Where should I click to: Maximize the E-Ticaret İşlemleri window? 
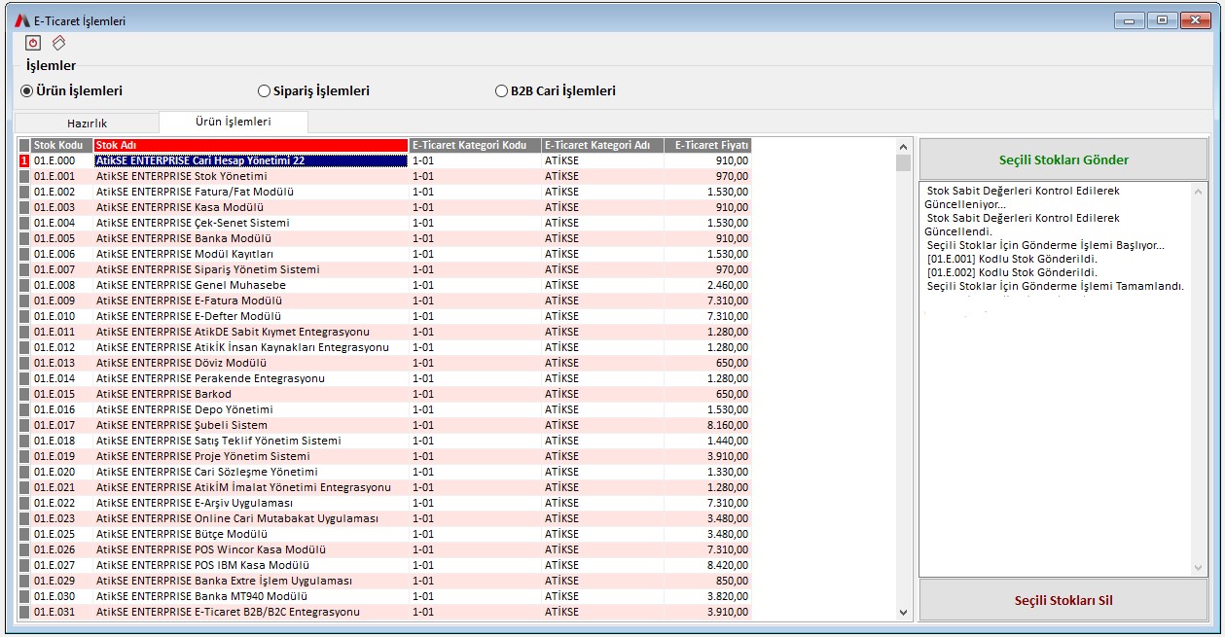click(1162, 19)
